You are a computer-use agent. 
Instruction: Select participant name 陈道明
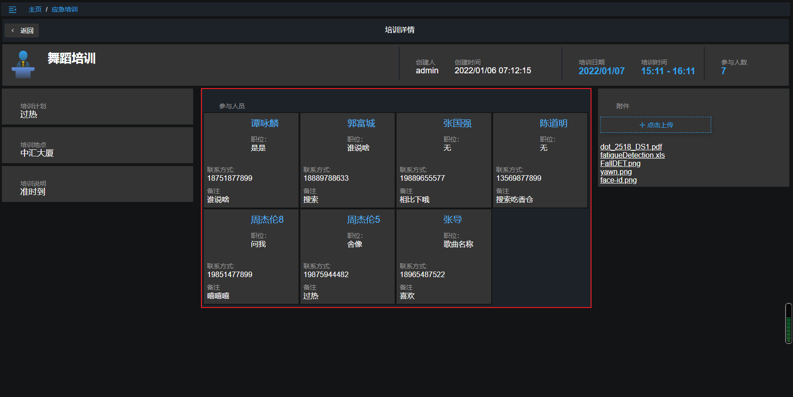coord(554,123)
